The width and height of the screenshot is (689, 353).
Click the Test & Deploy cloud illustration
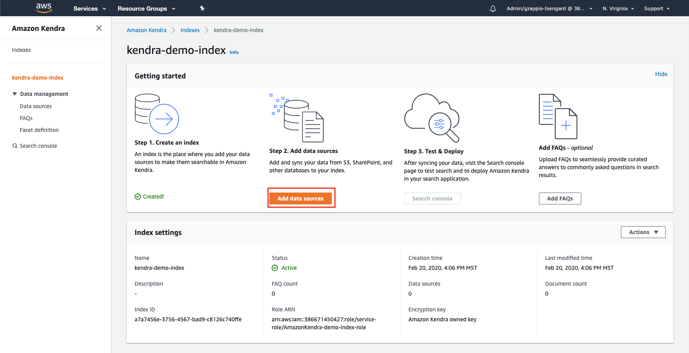pos(432,118)
